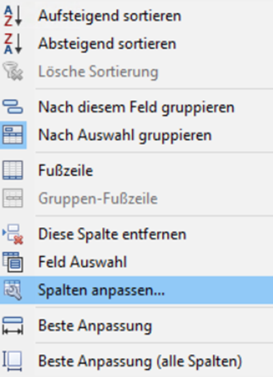Viewport: 273px width, 377px height.
Task: Toggle the Fußzeile menu entry
Action: (x=136, y=170)
